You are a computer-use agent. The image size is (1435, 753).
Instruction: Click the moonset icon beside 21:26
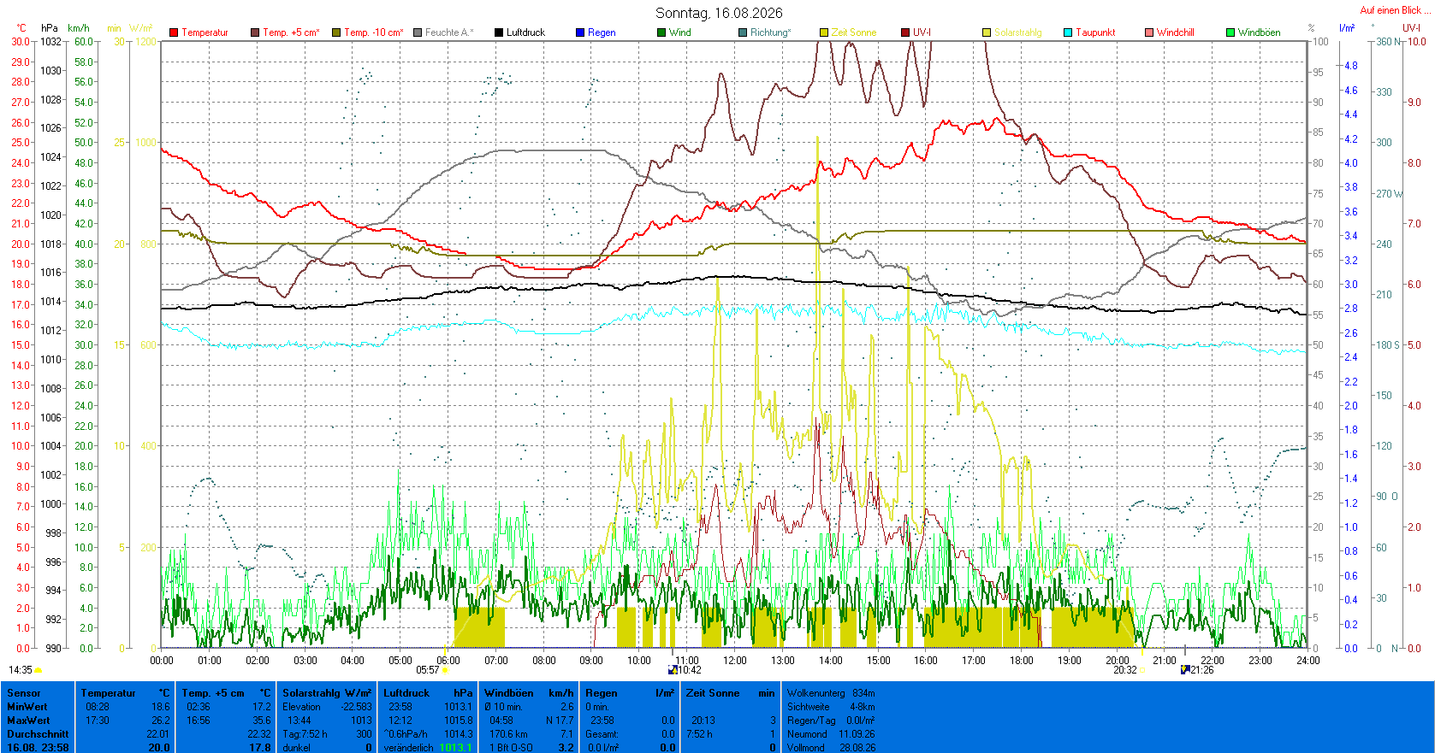click(1185, 670)
